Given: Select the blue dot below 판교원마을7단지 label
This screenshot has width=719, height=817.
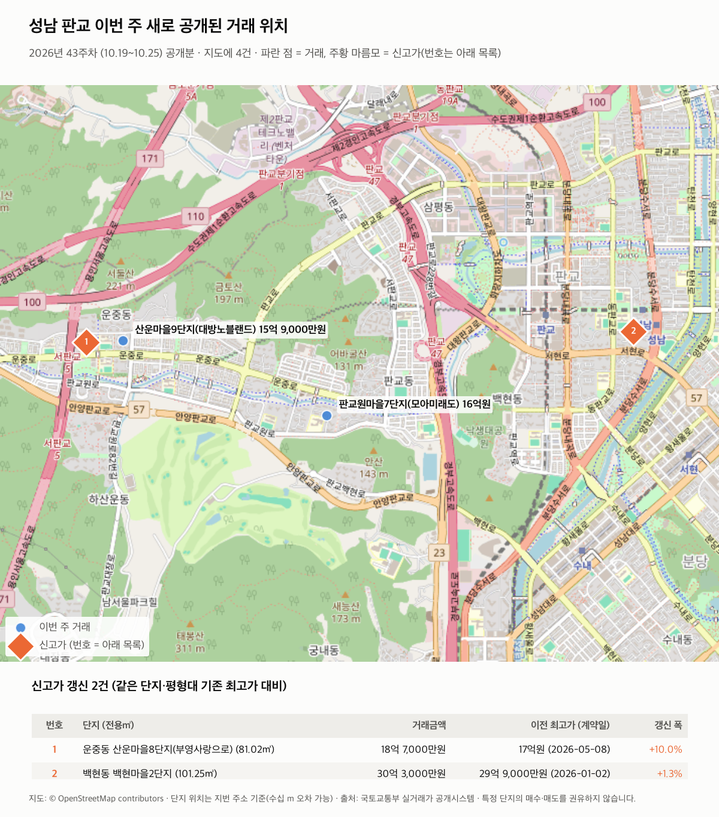Looking at the screenshot, I should (x=327, y=415).
